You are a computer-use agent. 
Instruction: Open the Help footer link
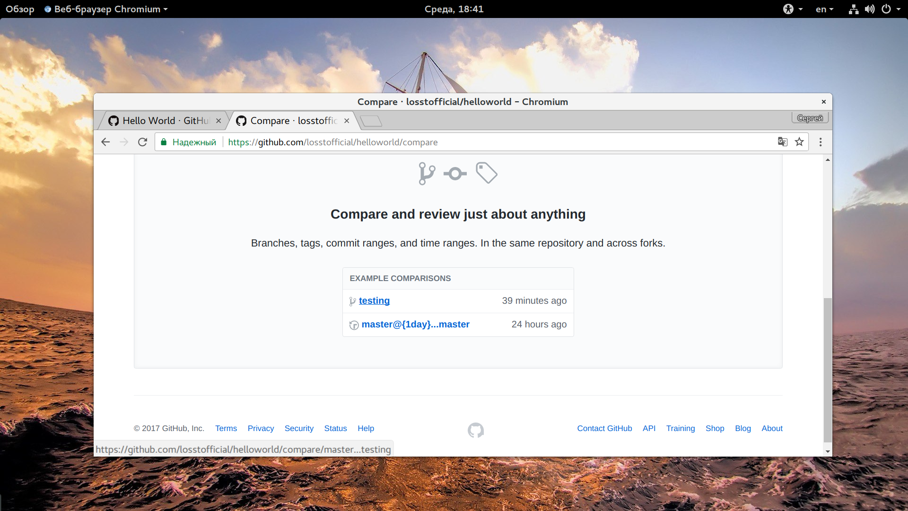pos(366,428)
